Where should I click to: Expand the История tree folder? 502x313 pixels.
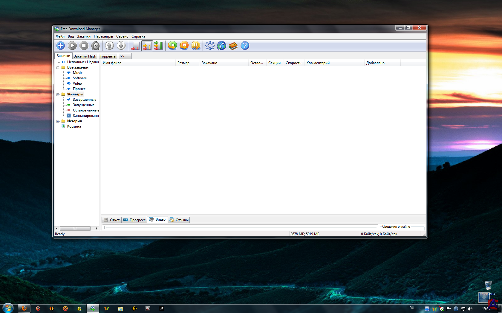(x=58, y=121)
